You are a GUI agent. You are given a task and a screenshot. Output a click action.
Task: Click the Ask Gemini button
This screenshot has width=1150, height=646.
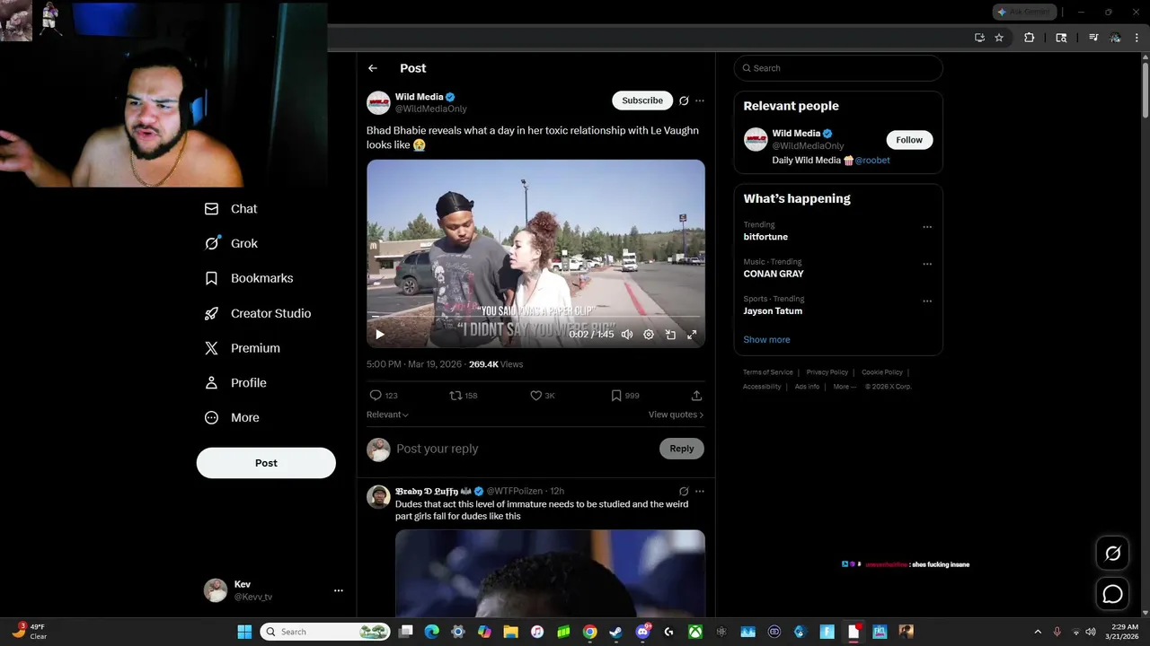tap(1024, 12)
